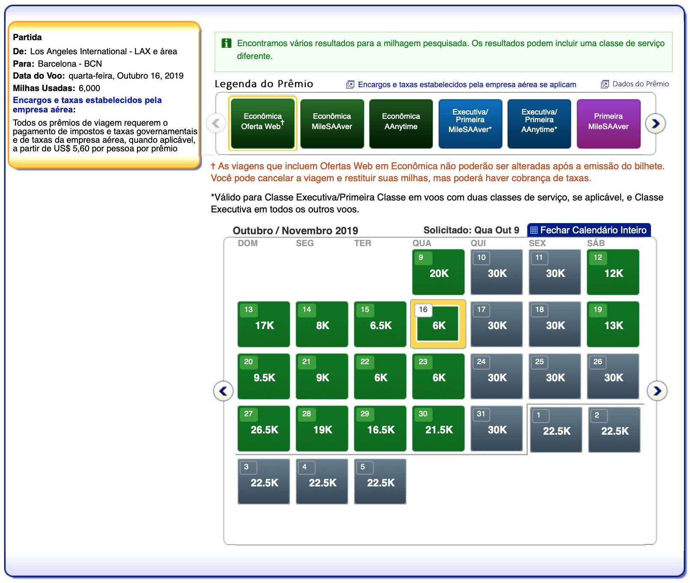Screen dimensions: 690x583
Task: Open Dados do Prêmio link
Action: click(x=640, y=84)
